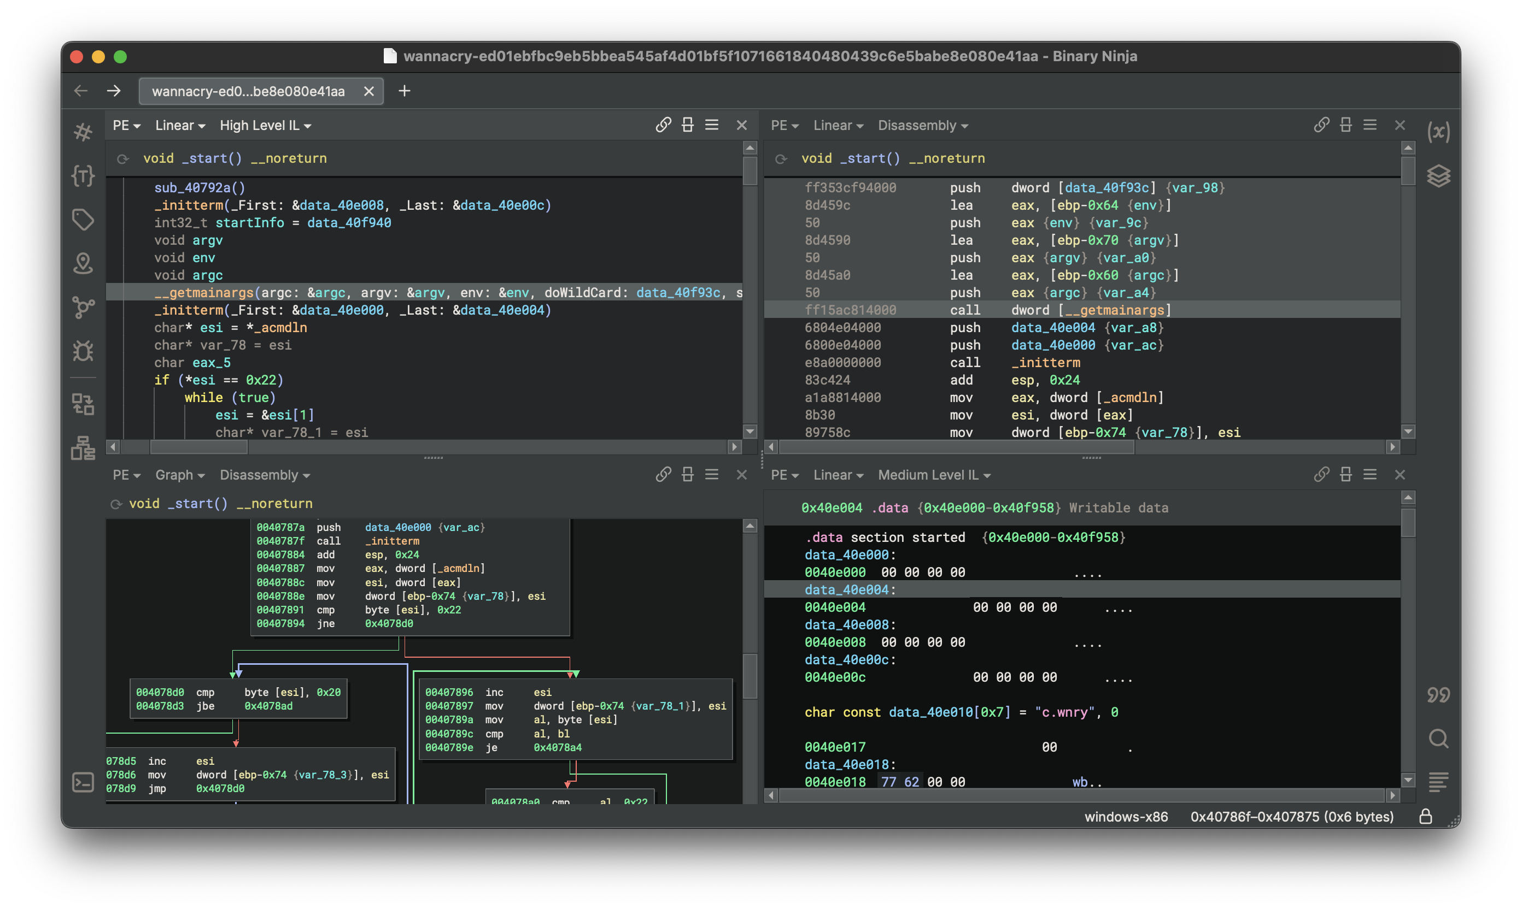The image size is (1522, 909).
Task: Open the Component Tree sidebar icon
Action: [x=83, y=448]
